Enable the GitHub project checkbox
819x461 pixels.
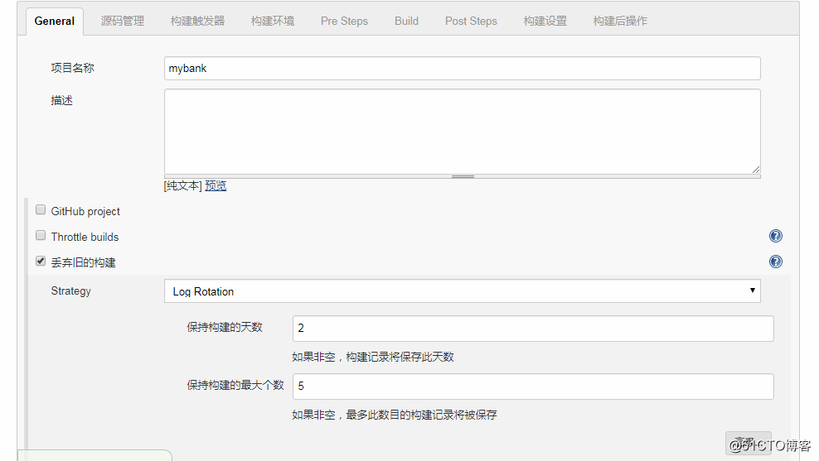tap(41, 210)
